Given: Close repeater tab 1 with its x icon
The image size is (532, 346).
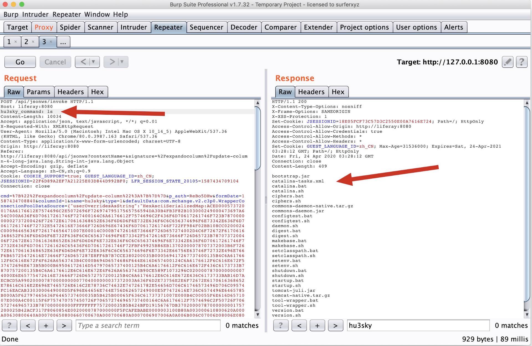Looking at the screenshot, I should (16, 42).
